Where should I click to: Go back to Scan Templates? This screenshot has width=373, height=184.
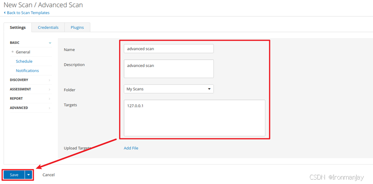pyautogui.click(x=26, y=13)
